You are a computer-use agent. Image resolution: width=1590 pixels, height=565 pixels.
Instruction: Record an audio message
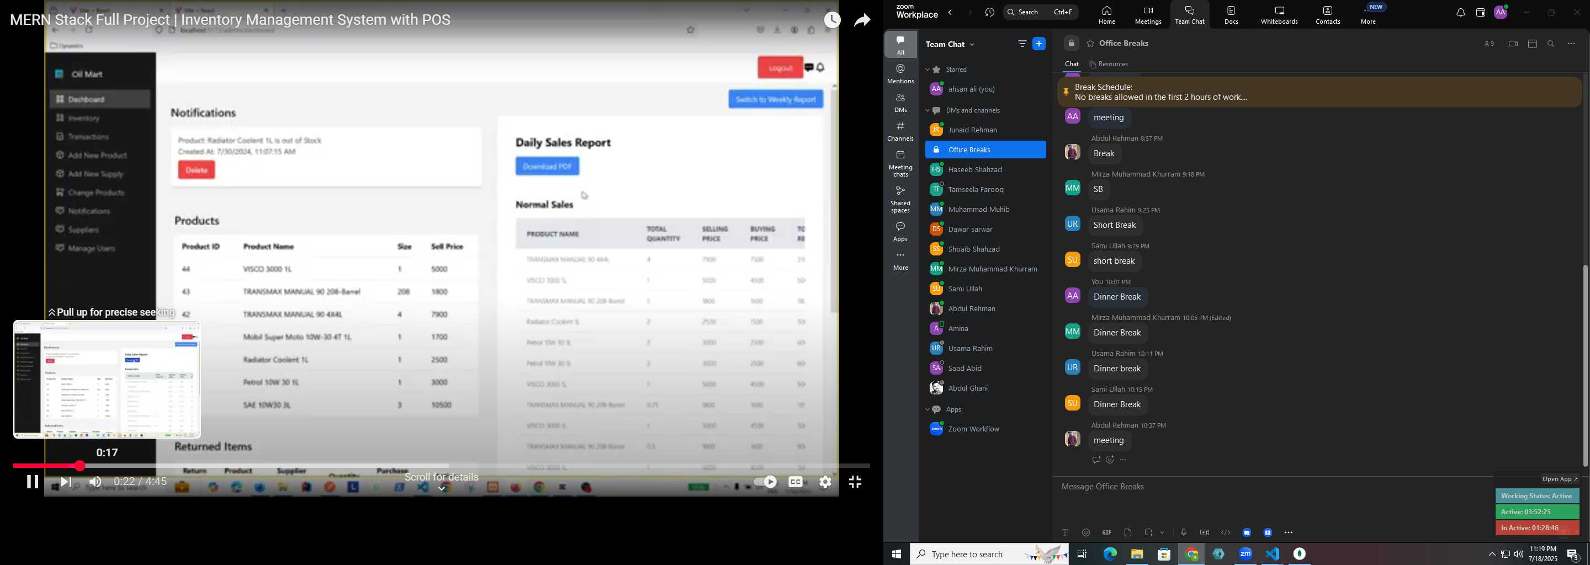tap(1183, 532)
